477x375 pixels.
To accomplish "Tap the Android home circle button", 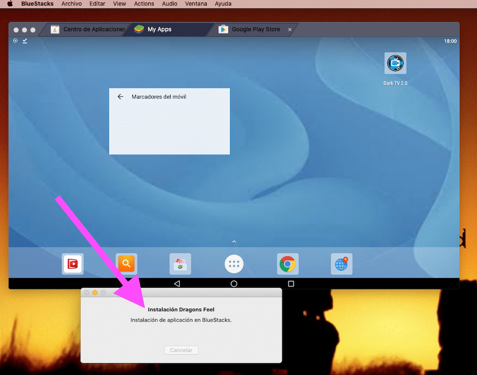I will click(234, 283).
